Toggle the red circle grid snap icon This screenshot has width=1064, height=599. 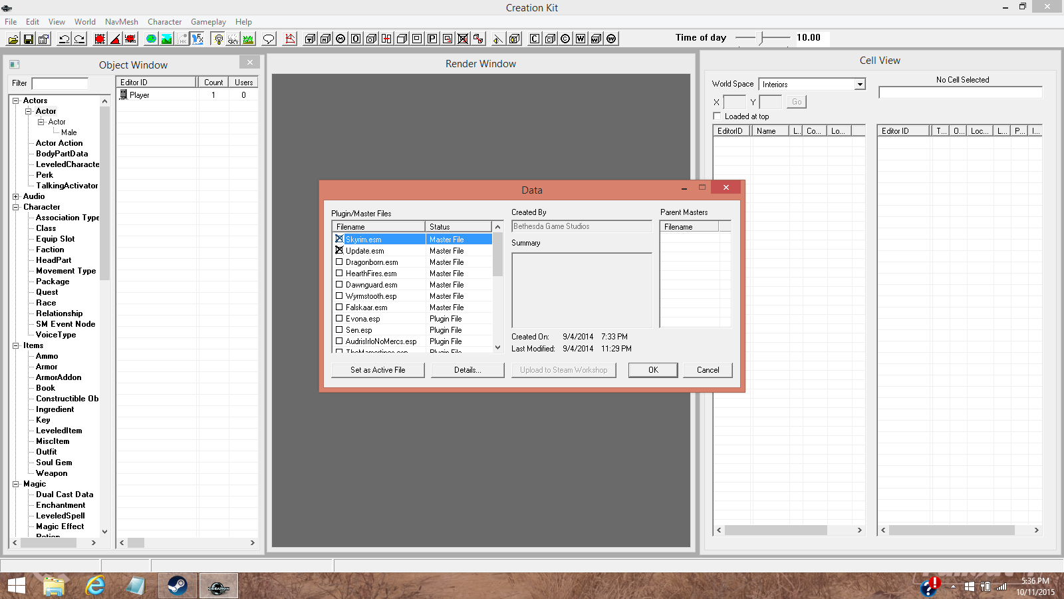pos(100,39)
